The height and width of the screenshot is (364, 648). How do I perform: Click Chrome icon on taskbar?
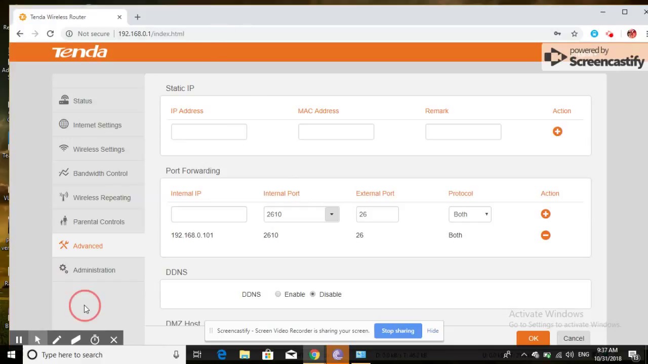coord(314,354)
